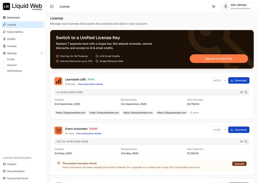Click Learndash license key field
The height and width of the screenshot is (183, 258).
pyautogui.click(x=152, y=92)
